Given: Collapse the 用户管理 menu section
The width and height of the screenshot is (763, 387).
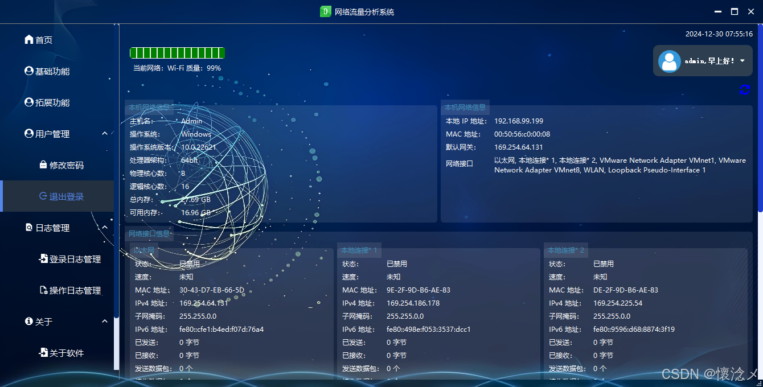Looking at the screenshot, I should tap(105, 133).
